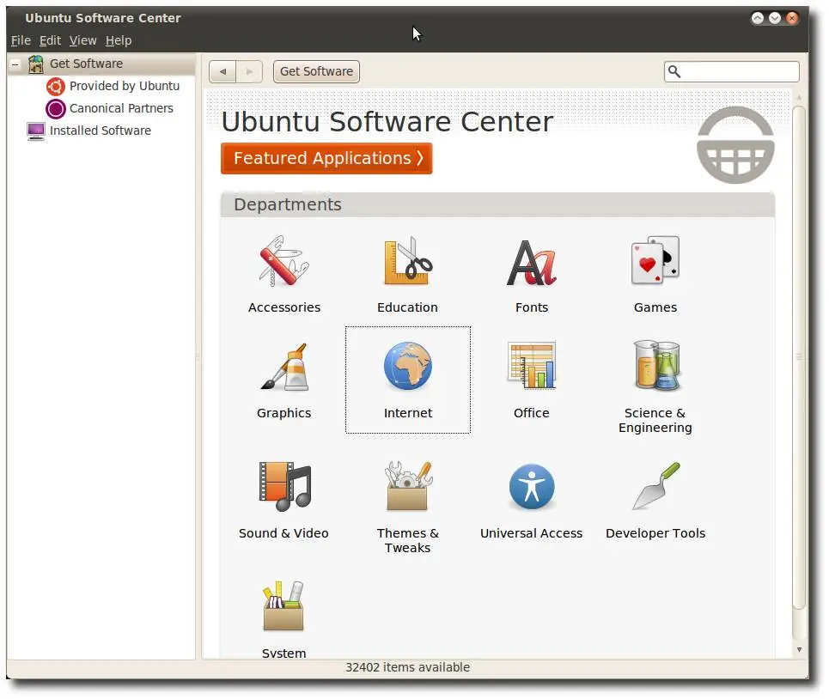Open the Fonts department icon

click(532, 263)
